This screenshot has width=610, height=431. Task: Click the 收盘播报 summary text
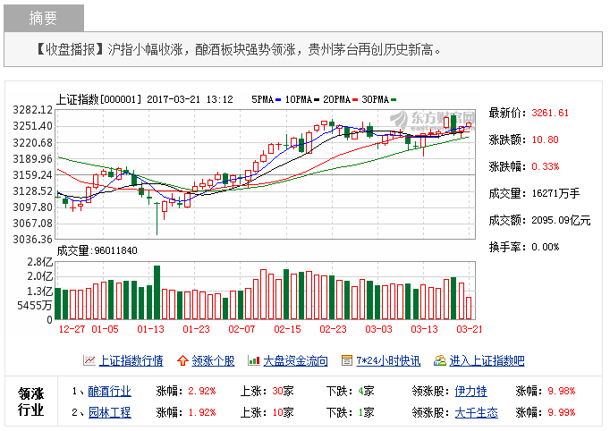pyautogui.click(x=238, y=49)
